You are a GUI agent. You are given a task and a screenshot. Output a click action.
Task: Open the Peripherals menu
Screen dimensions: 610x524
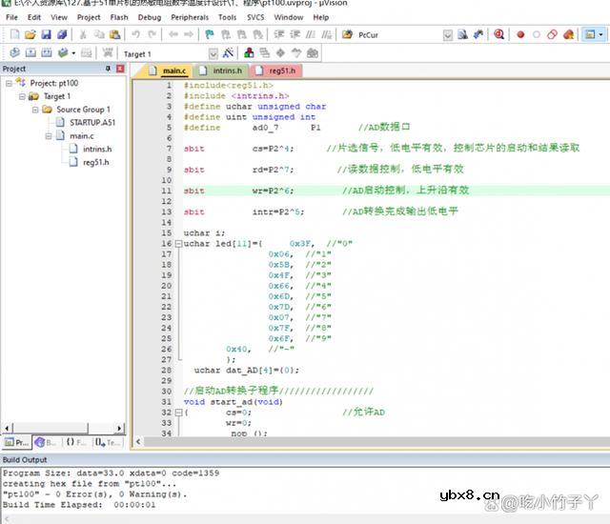point(191,17)
